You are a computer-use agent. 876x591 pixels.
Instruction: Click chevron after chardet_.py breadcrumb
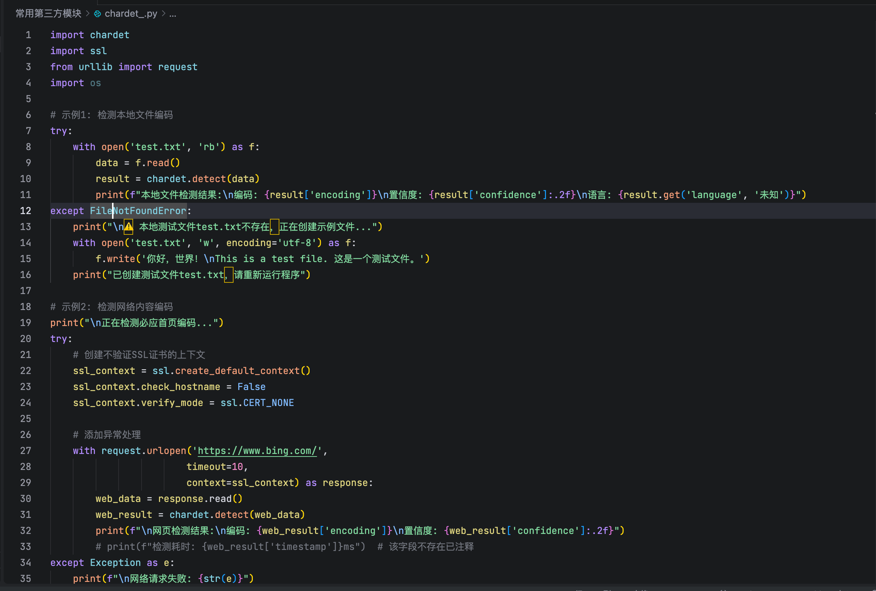click(x=163, y=13)
